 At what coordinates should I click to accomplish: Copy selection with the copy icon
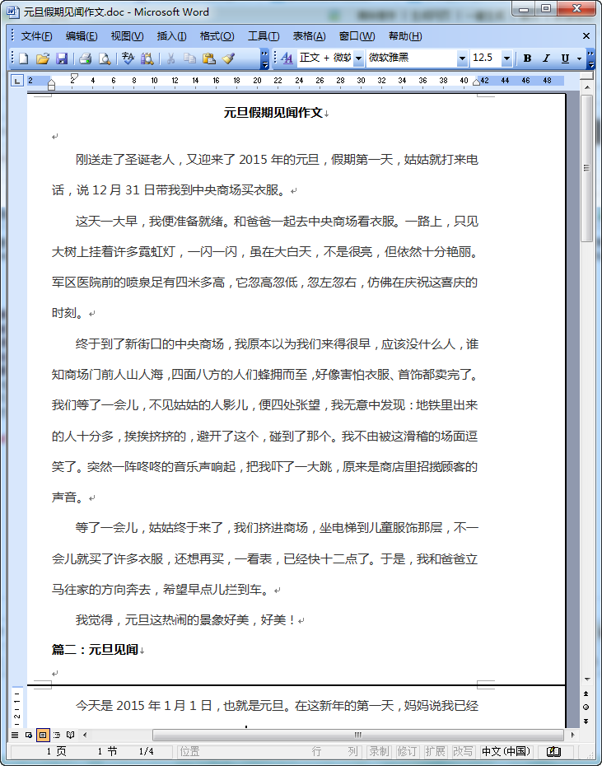point(189,58)
